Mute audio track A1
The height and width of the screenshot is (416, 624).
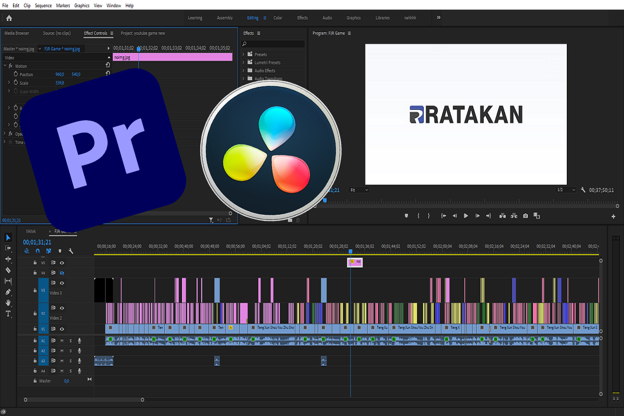coord(62,341)
